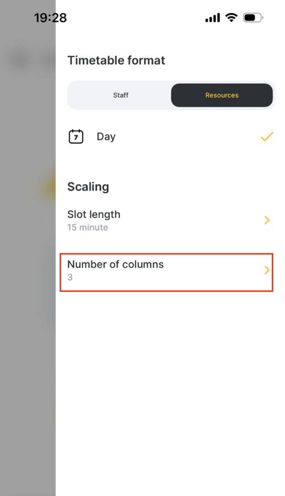Tap the battery icon in status bar
Image resolution: width=285 pixels, height=496 pixels.
click(x=253, y=18)
